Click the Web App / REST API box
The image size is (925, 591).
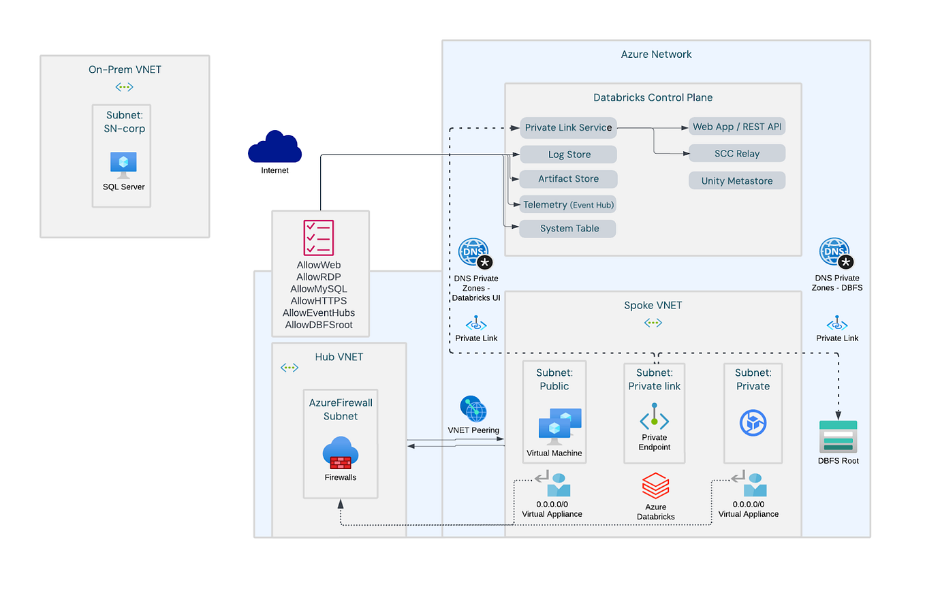736,126
